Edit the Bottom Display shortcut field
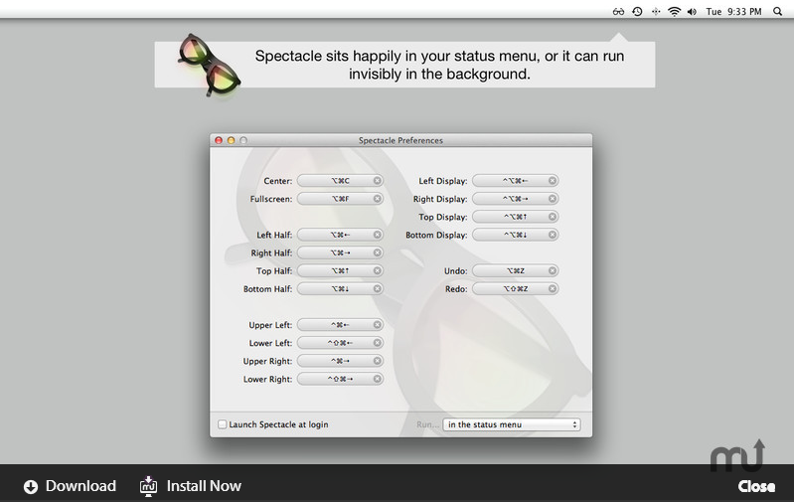Screen dimensions: 794x502 pyautogui.click(x=516, y=235)
